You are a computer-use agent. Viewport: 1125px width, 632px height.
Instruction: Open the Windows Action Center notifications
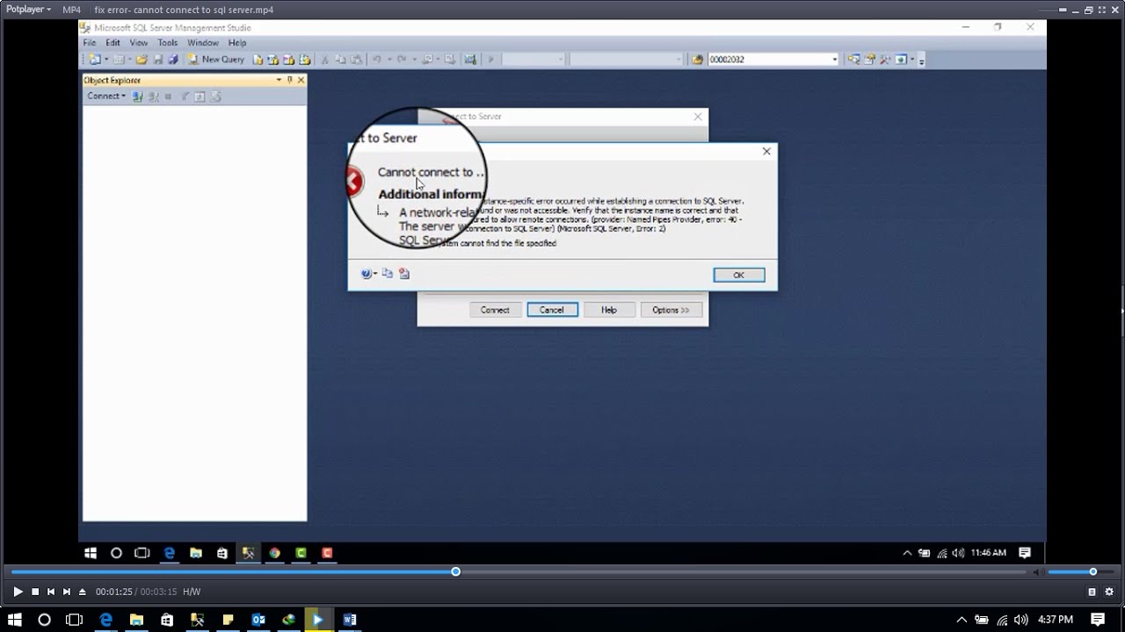tap(1098, 620)
